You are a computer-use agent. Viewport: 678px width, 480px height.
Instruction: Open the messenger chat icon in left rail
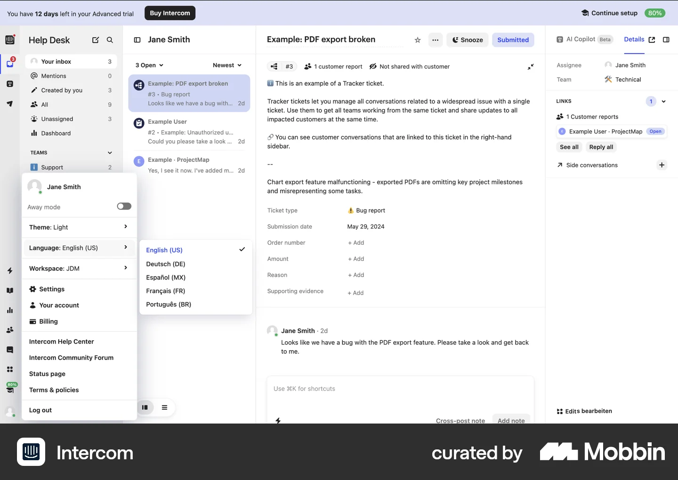10,350
